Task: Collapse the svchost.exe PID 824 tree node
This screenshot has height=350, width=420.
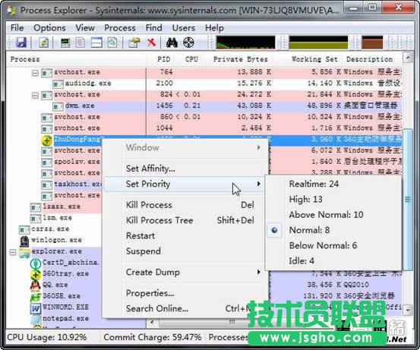Action: coord(35,96)
